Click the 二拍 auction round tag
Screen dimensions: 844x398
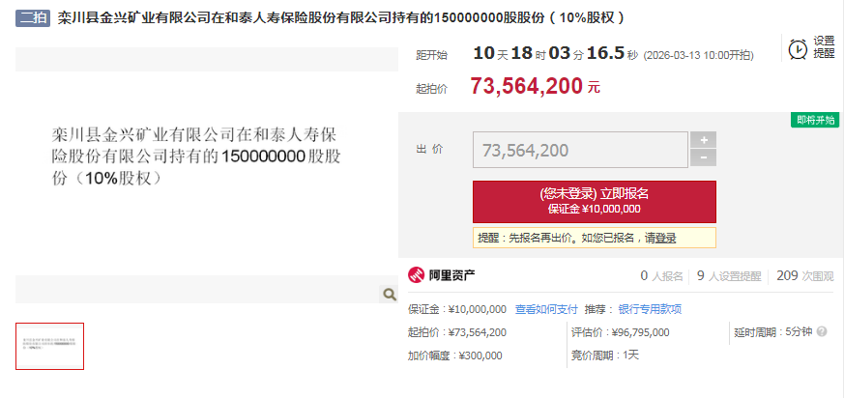[33, 18]
